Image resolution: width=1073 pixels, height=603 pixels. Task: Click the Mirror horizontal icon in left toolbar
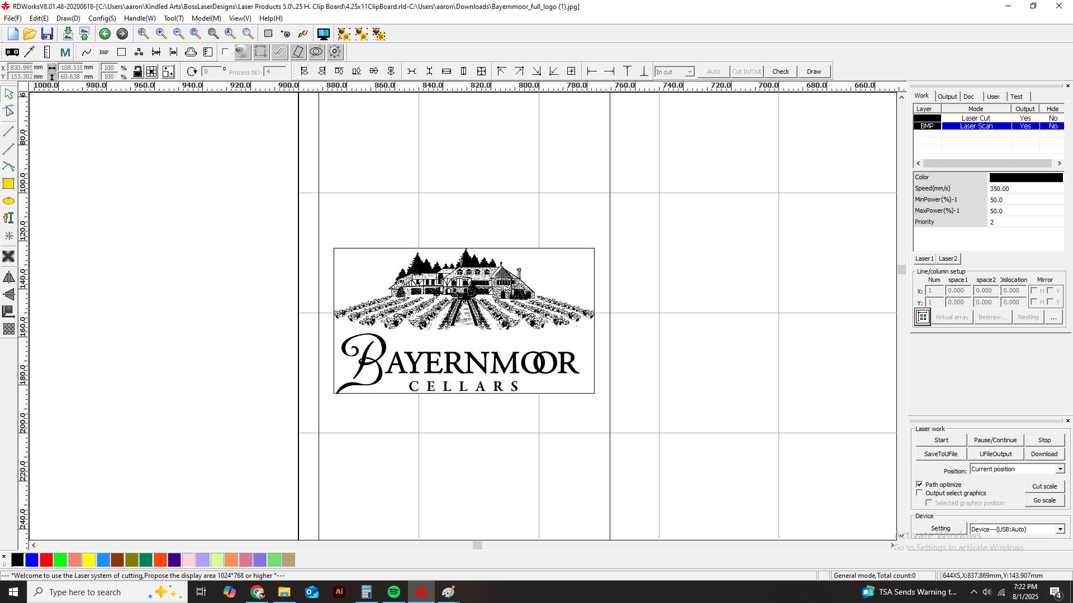point(8,277)
